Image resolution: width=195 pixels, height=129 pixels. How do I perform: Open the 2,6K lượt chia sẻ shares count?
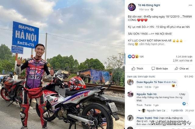(183, 61)
